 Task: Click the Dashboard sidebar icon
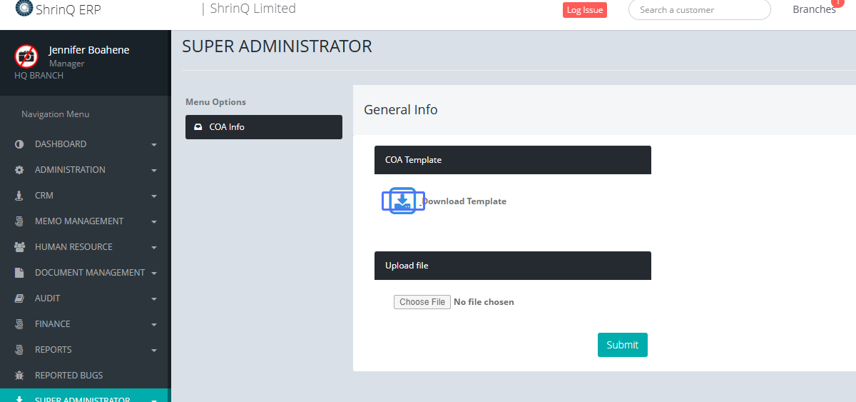coord(19,144)
